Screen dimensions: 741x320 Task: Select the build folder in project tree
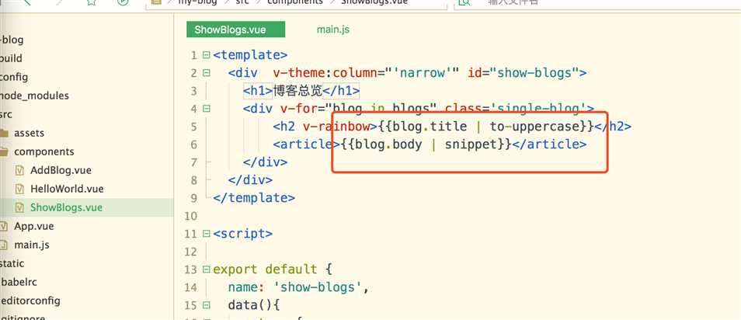tap(11, 58)
